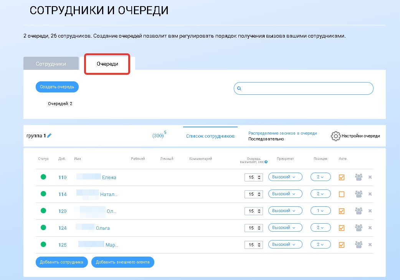Open priority dropdown for extension 125
Viewport: 400px width, 280px height.
[x=285, y=245]
